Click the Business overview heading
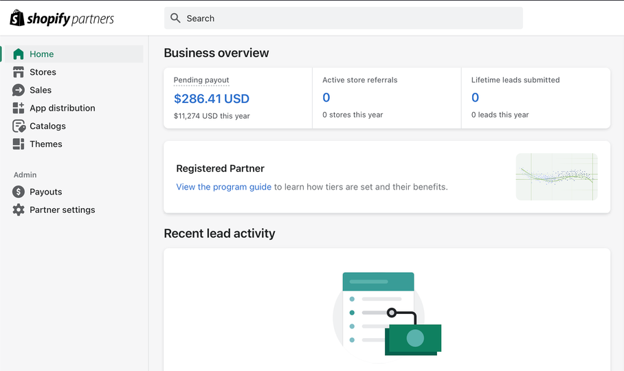Viewport: 624px width, 371px height. click(216, 53)
